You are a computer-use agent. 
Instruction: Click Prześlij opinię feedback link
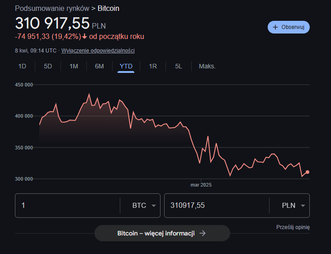293,227
